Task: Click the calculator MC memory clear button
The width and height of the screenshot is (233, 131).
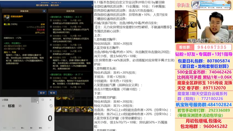Action: (5, 128)
